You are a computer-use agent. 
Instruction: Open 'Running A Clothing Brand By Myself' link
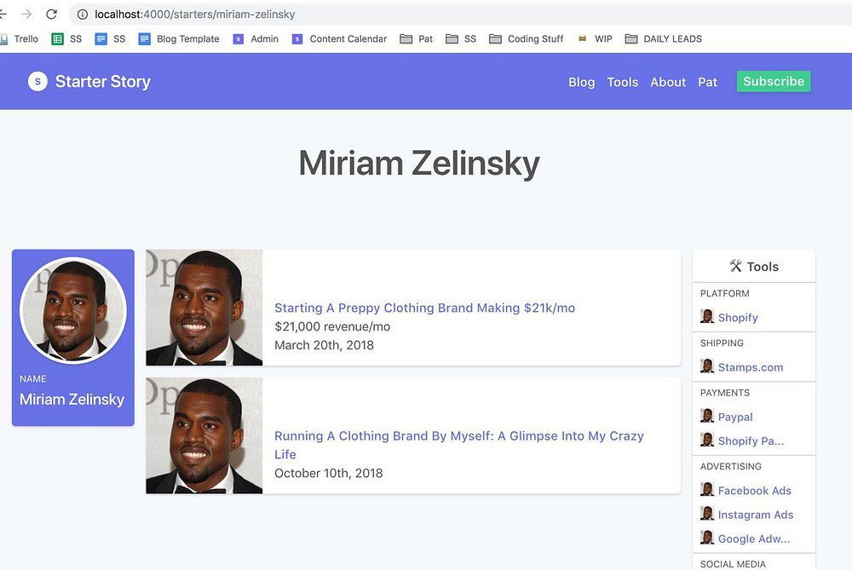[x=459, y=445]
